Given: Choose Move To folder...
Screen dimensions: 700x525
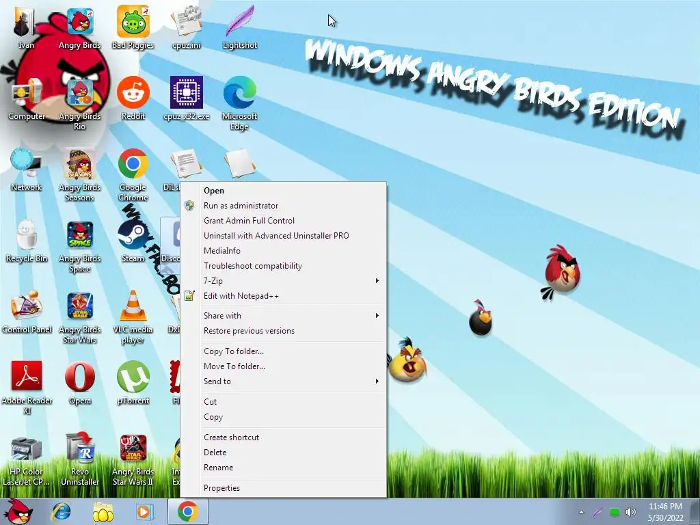Looking at the screenshot, I should pyautogui.click(x=284, y=366).
